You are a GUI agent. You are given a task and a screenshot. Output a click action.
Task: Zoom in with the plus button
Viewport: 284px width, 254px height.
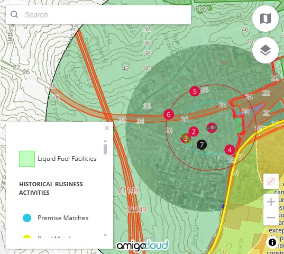click(271, 202)
